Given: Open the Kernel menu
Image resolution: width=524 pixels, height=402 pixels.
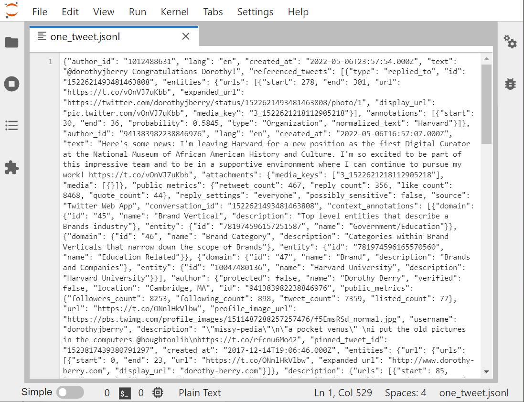Looking at the screenshot, I should coord(175,11).
